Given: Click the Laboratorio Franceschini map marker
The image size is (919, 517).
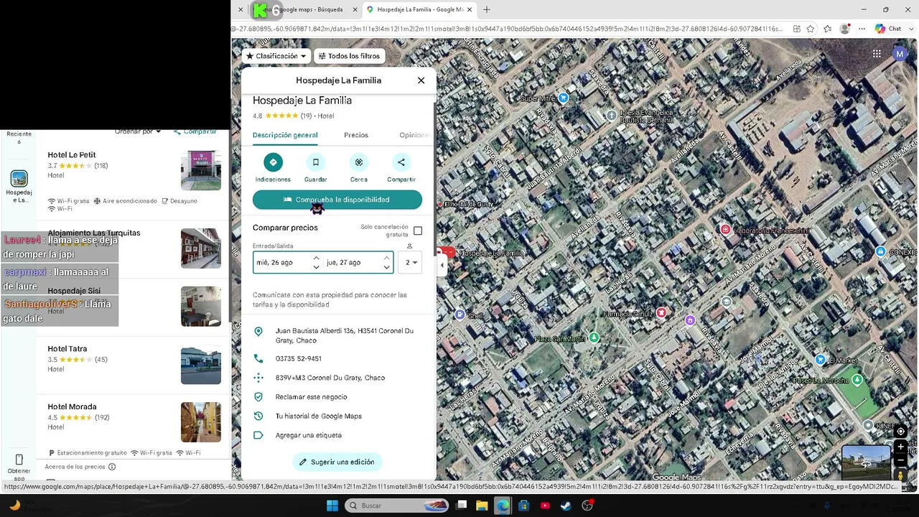Looking at the screenshot, I should tap(726, 230).
